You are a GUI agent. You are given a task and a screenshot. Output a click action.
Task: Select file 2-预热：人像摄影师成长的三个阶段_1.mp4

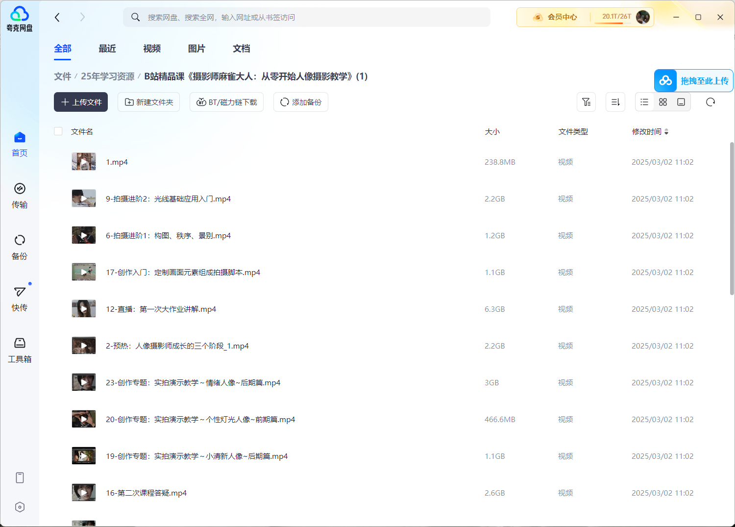coord(177,346)
